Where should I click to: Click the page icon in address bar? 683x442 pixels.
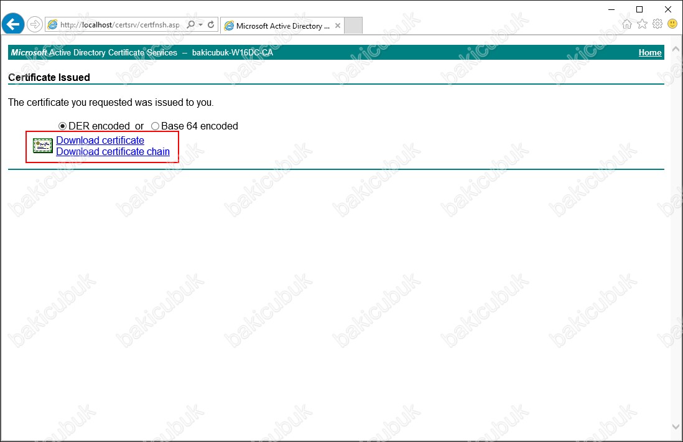coord(52,25)
